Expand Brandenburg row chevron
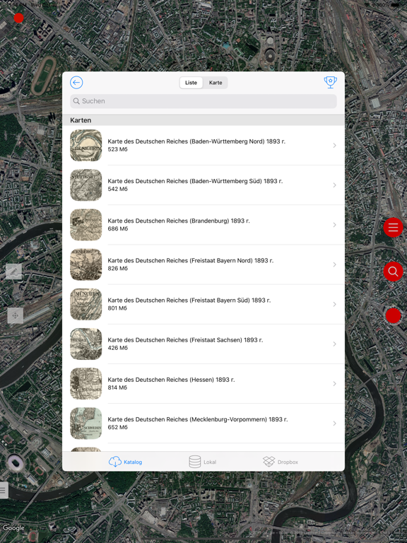 [x=334, y=225]
